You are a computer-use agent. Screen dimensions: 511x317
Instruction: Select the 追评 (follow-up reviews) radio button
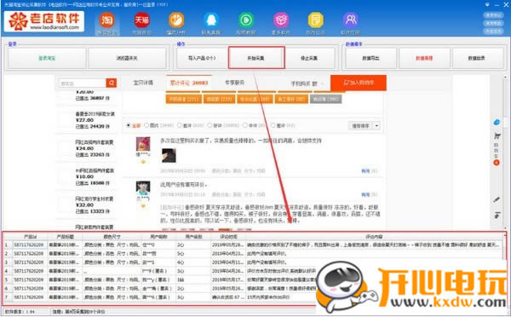coord(179,125)
